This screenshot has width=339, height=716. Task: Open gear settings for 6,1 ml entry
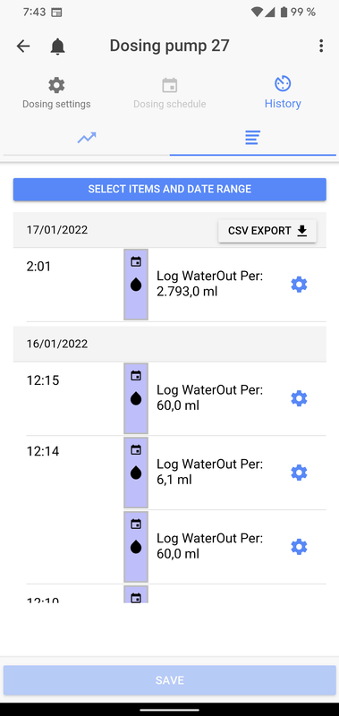coord(300,473)
